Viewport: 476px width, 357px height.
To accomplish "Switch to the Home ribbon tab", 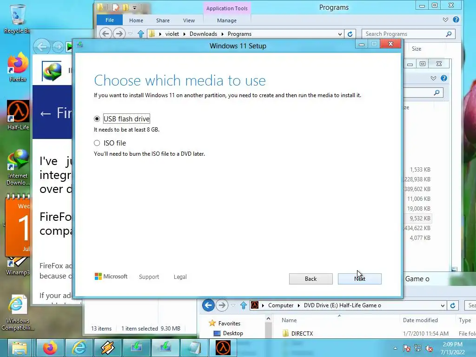I will click(x=136, y=20).
